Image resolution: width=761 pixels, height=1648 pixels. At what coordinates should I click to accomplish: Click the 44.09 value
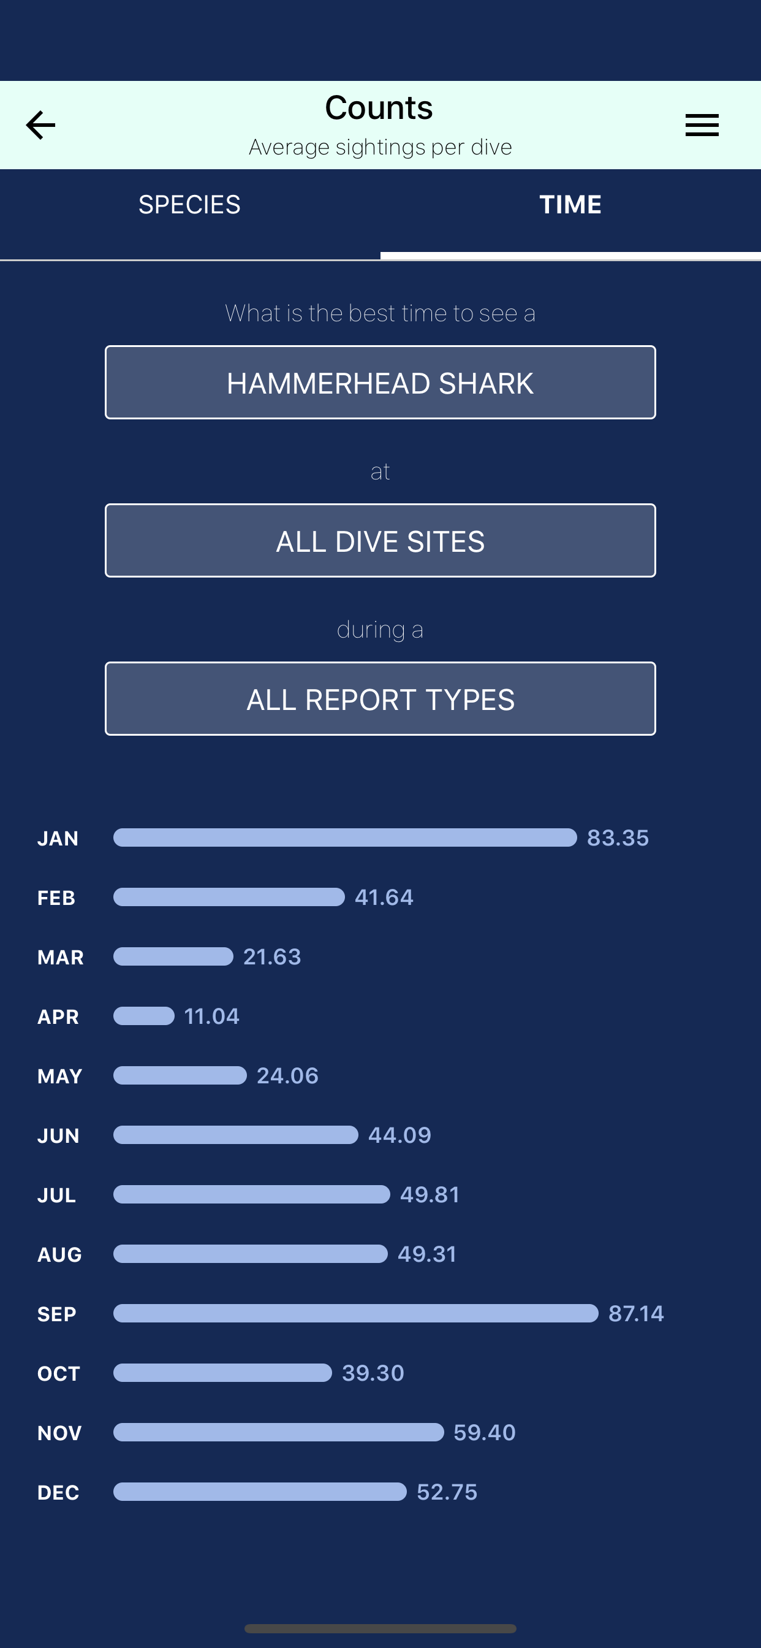pyautogui.click(x=399, y=1135)
